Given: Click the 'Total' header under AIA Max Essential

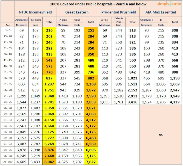Looking at the screenshot, I should (175, 22).
